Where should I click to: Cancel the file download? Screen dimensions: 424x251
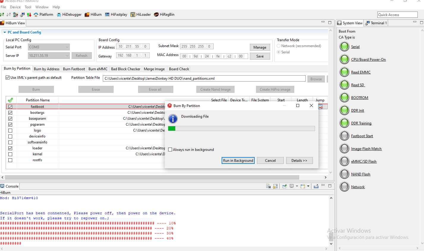[270, 161]
